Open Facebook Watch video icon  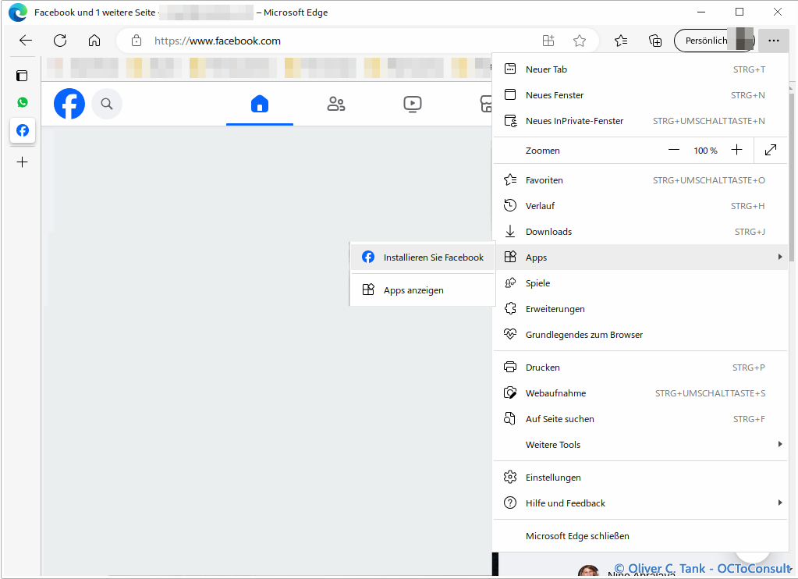point(412,104)
